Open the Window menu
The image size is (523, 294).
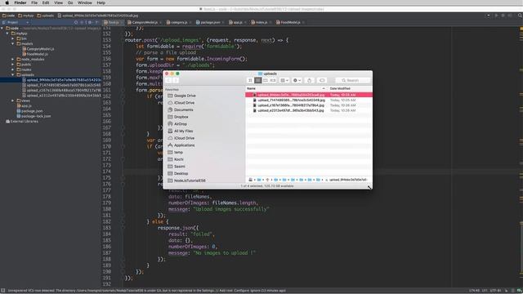[85, 2]
